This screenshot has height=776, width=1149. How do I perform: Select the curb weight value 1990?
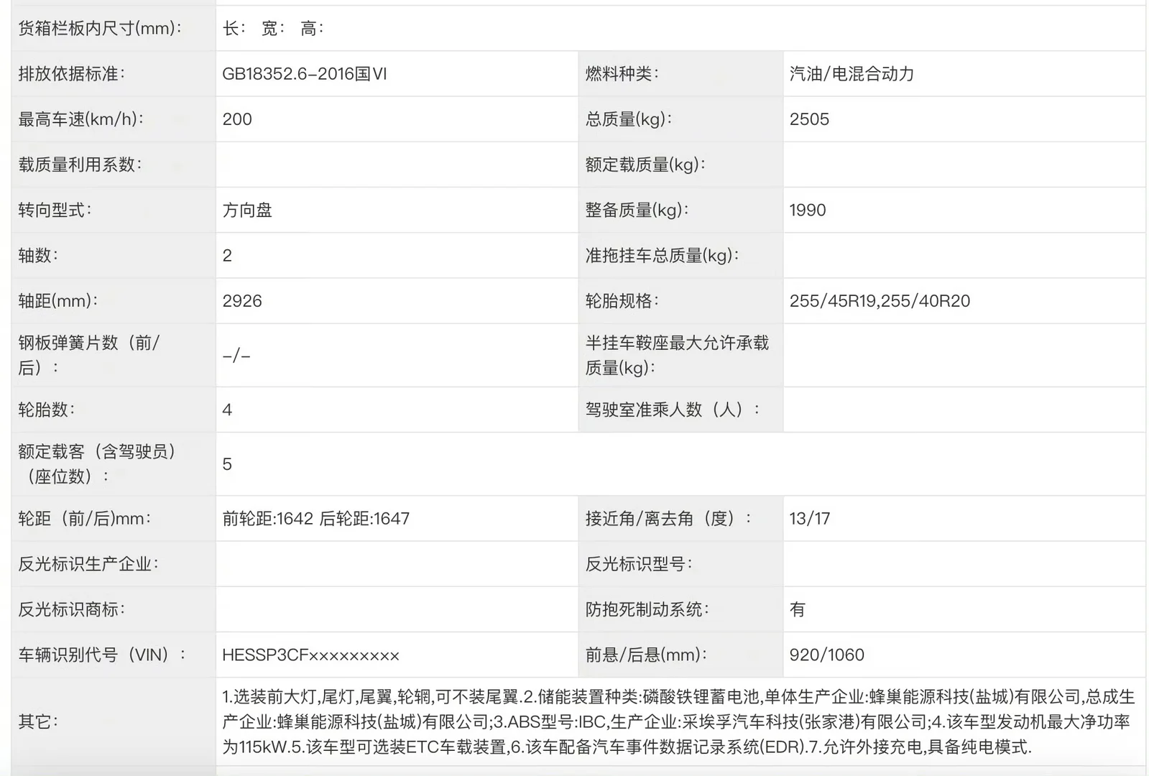tap(808, 211)
